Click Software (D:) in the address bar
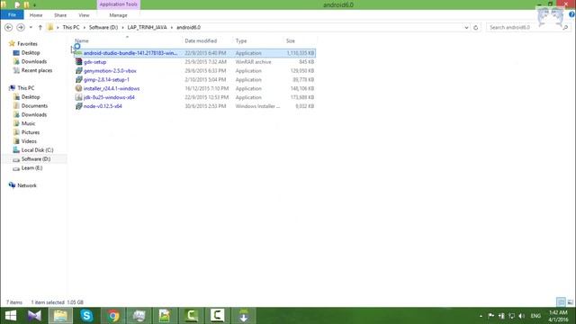576x324 pixels. pos(103,28)
